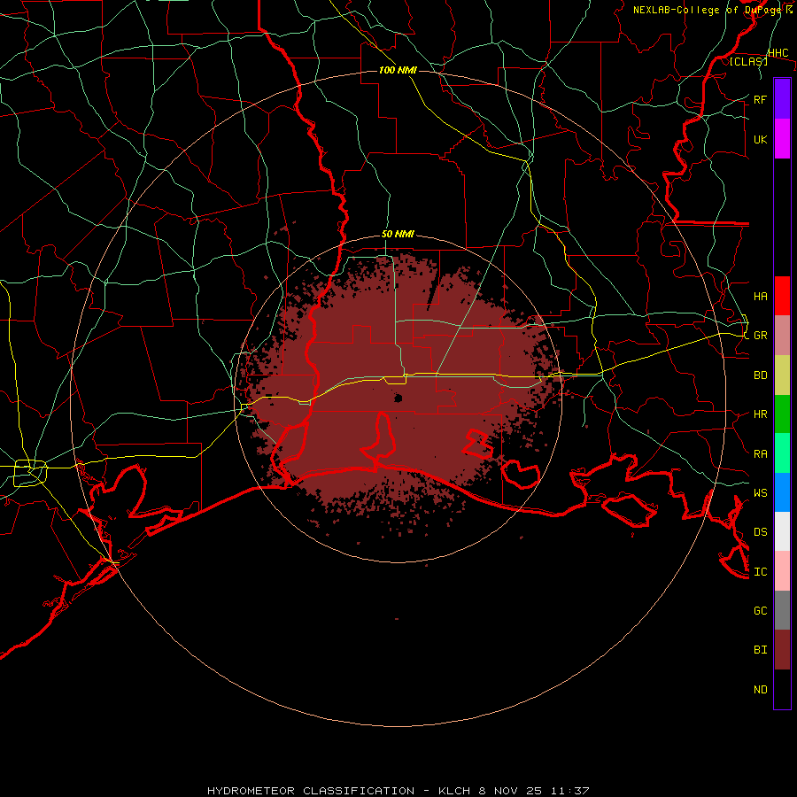Click the GR legend label

pyautogui.click(x=760, y=336)
